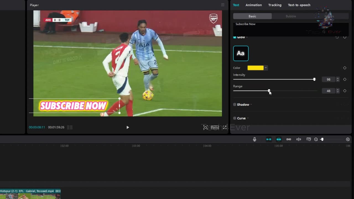Click the Intensity value field showing 98
The height and width of the screenshot is (199, 354).
click(329, 79)
